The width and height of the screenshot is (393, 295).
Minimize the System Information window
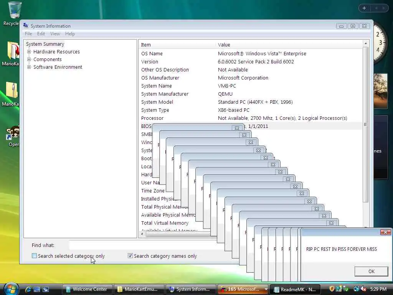coord(341,26)
